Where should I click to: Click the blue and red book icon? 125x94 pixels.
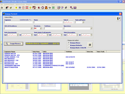pos(75,8)
